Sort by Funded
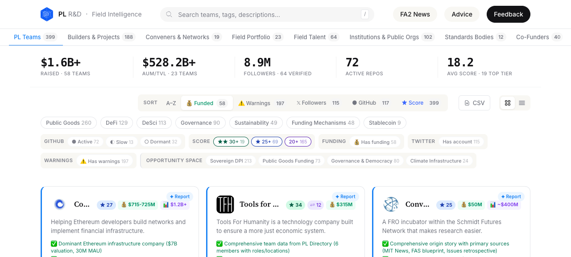The height and width of the screenshot is (257, 571). click(x=207, y=103)
